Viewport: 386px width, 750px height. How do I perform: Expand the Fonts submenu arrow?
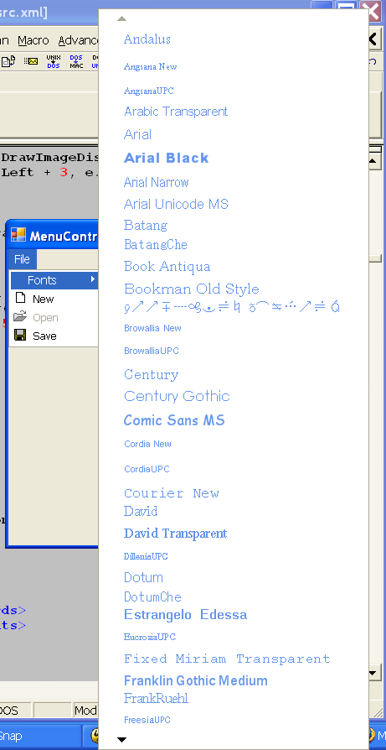94,279
